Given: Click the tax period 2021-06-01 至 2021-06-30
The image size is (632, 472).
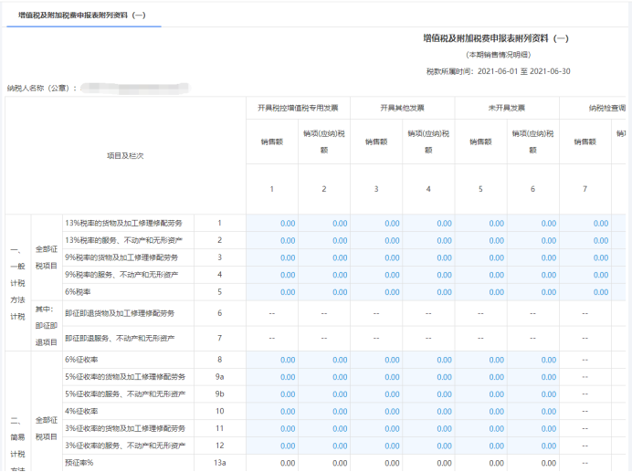Looking at the screenshot, I should pyautogui.click(x=524, y=71).
